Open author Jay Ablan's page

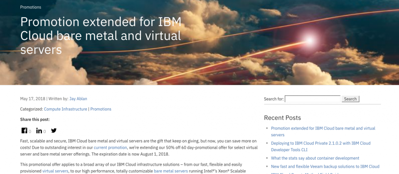pyautogui.click(x=78, y=99)
